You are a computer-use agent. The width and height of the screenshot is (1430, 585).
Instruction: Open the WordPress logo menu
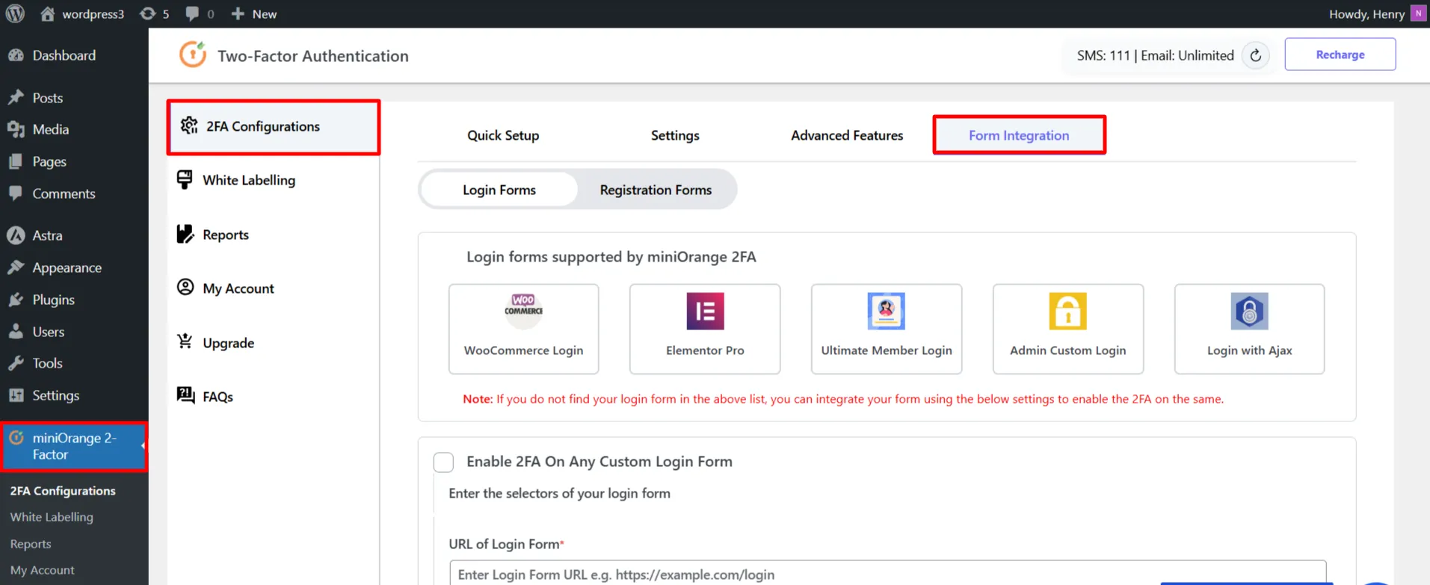pos(15,13)
